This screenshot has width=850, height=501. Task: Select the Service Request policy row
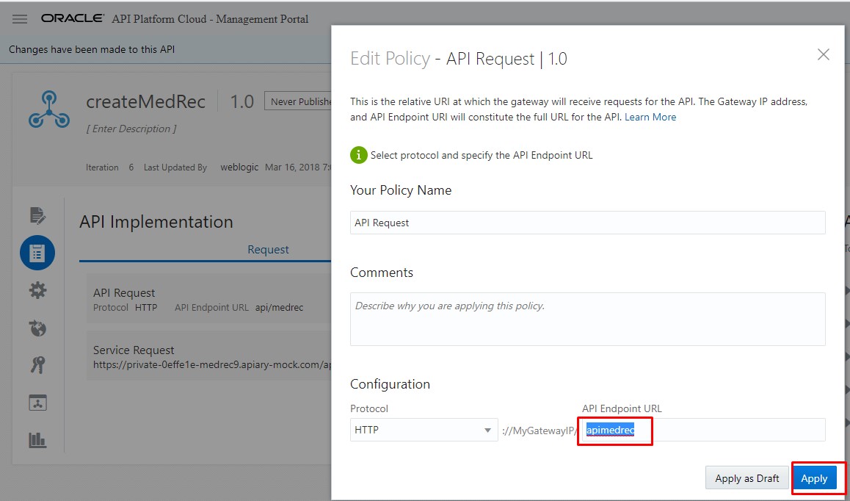pos(209,356)
